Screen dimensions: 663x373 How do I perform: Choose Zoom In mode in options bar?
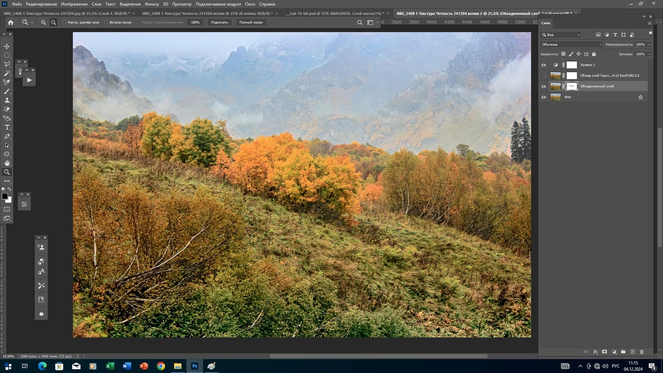coord(44,22)
